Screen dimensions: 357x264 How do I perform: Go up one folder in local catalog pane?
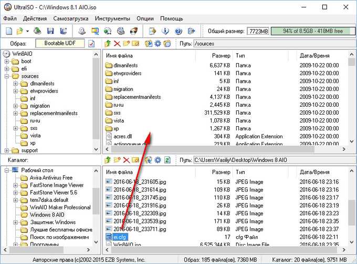click(x=108, y=160)
